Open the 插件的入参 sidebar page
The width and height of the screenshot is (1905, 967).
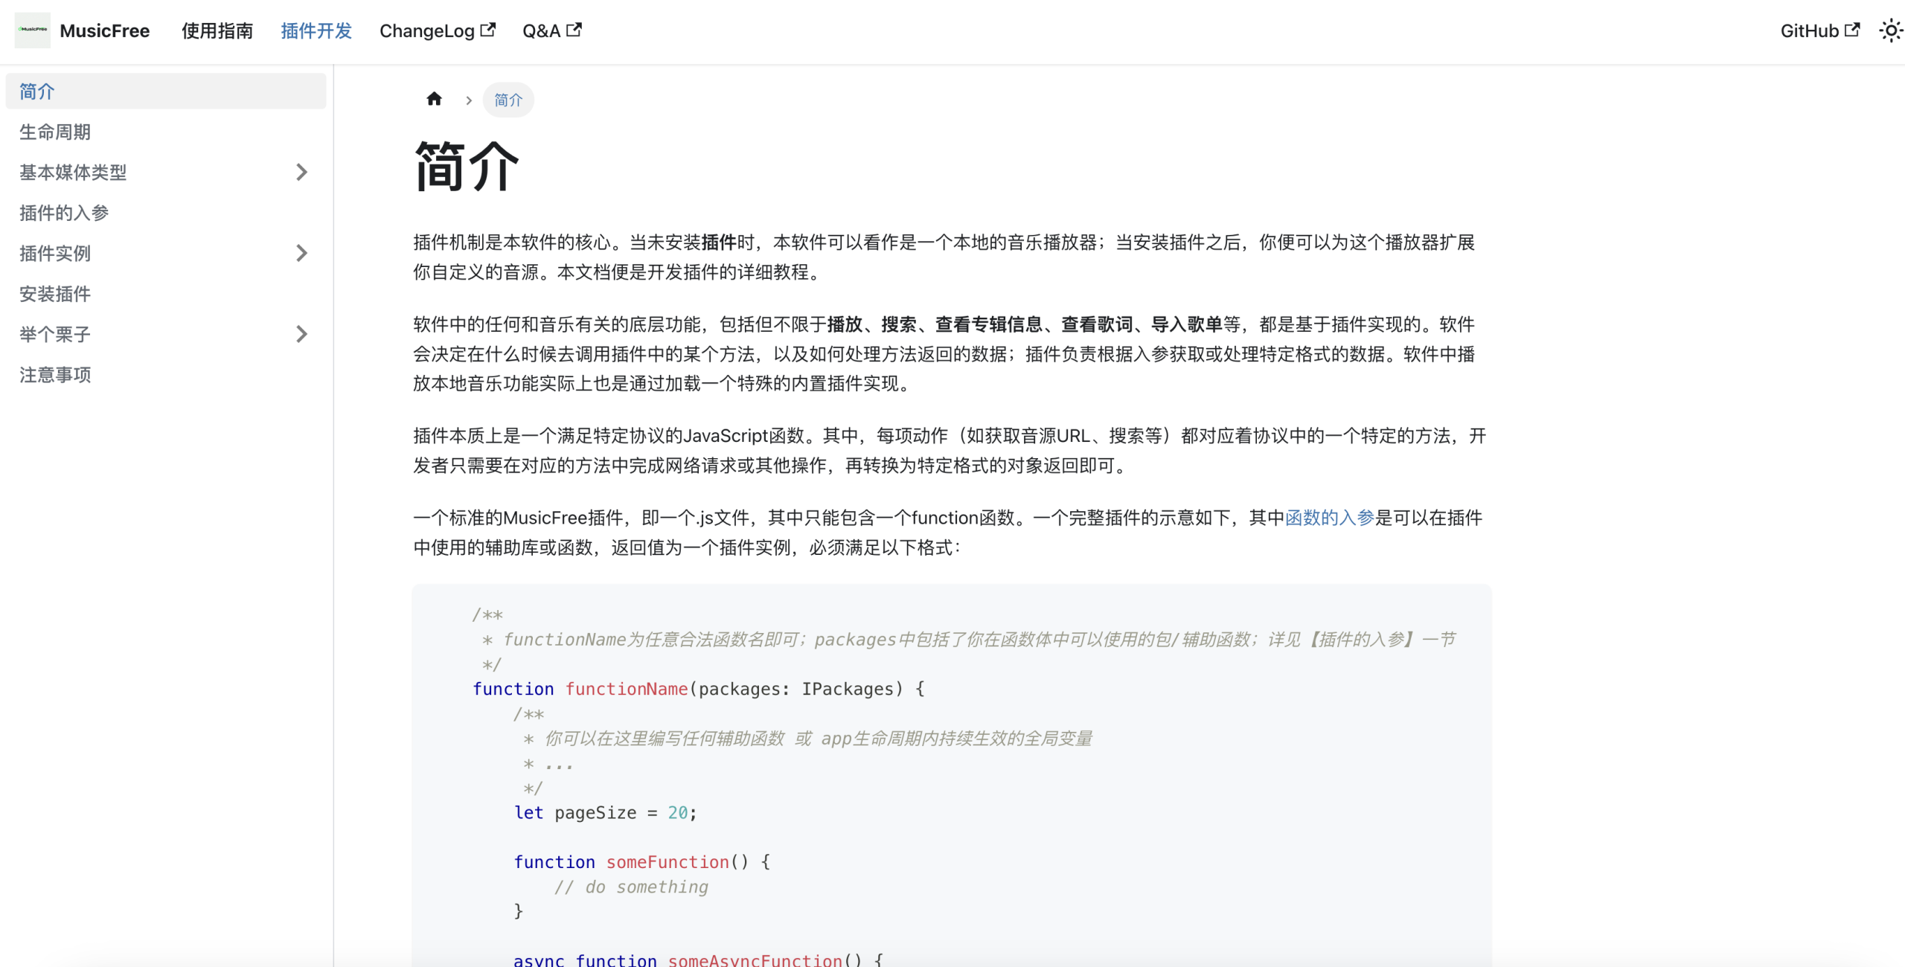tap(64, 213)
